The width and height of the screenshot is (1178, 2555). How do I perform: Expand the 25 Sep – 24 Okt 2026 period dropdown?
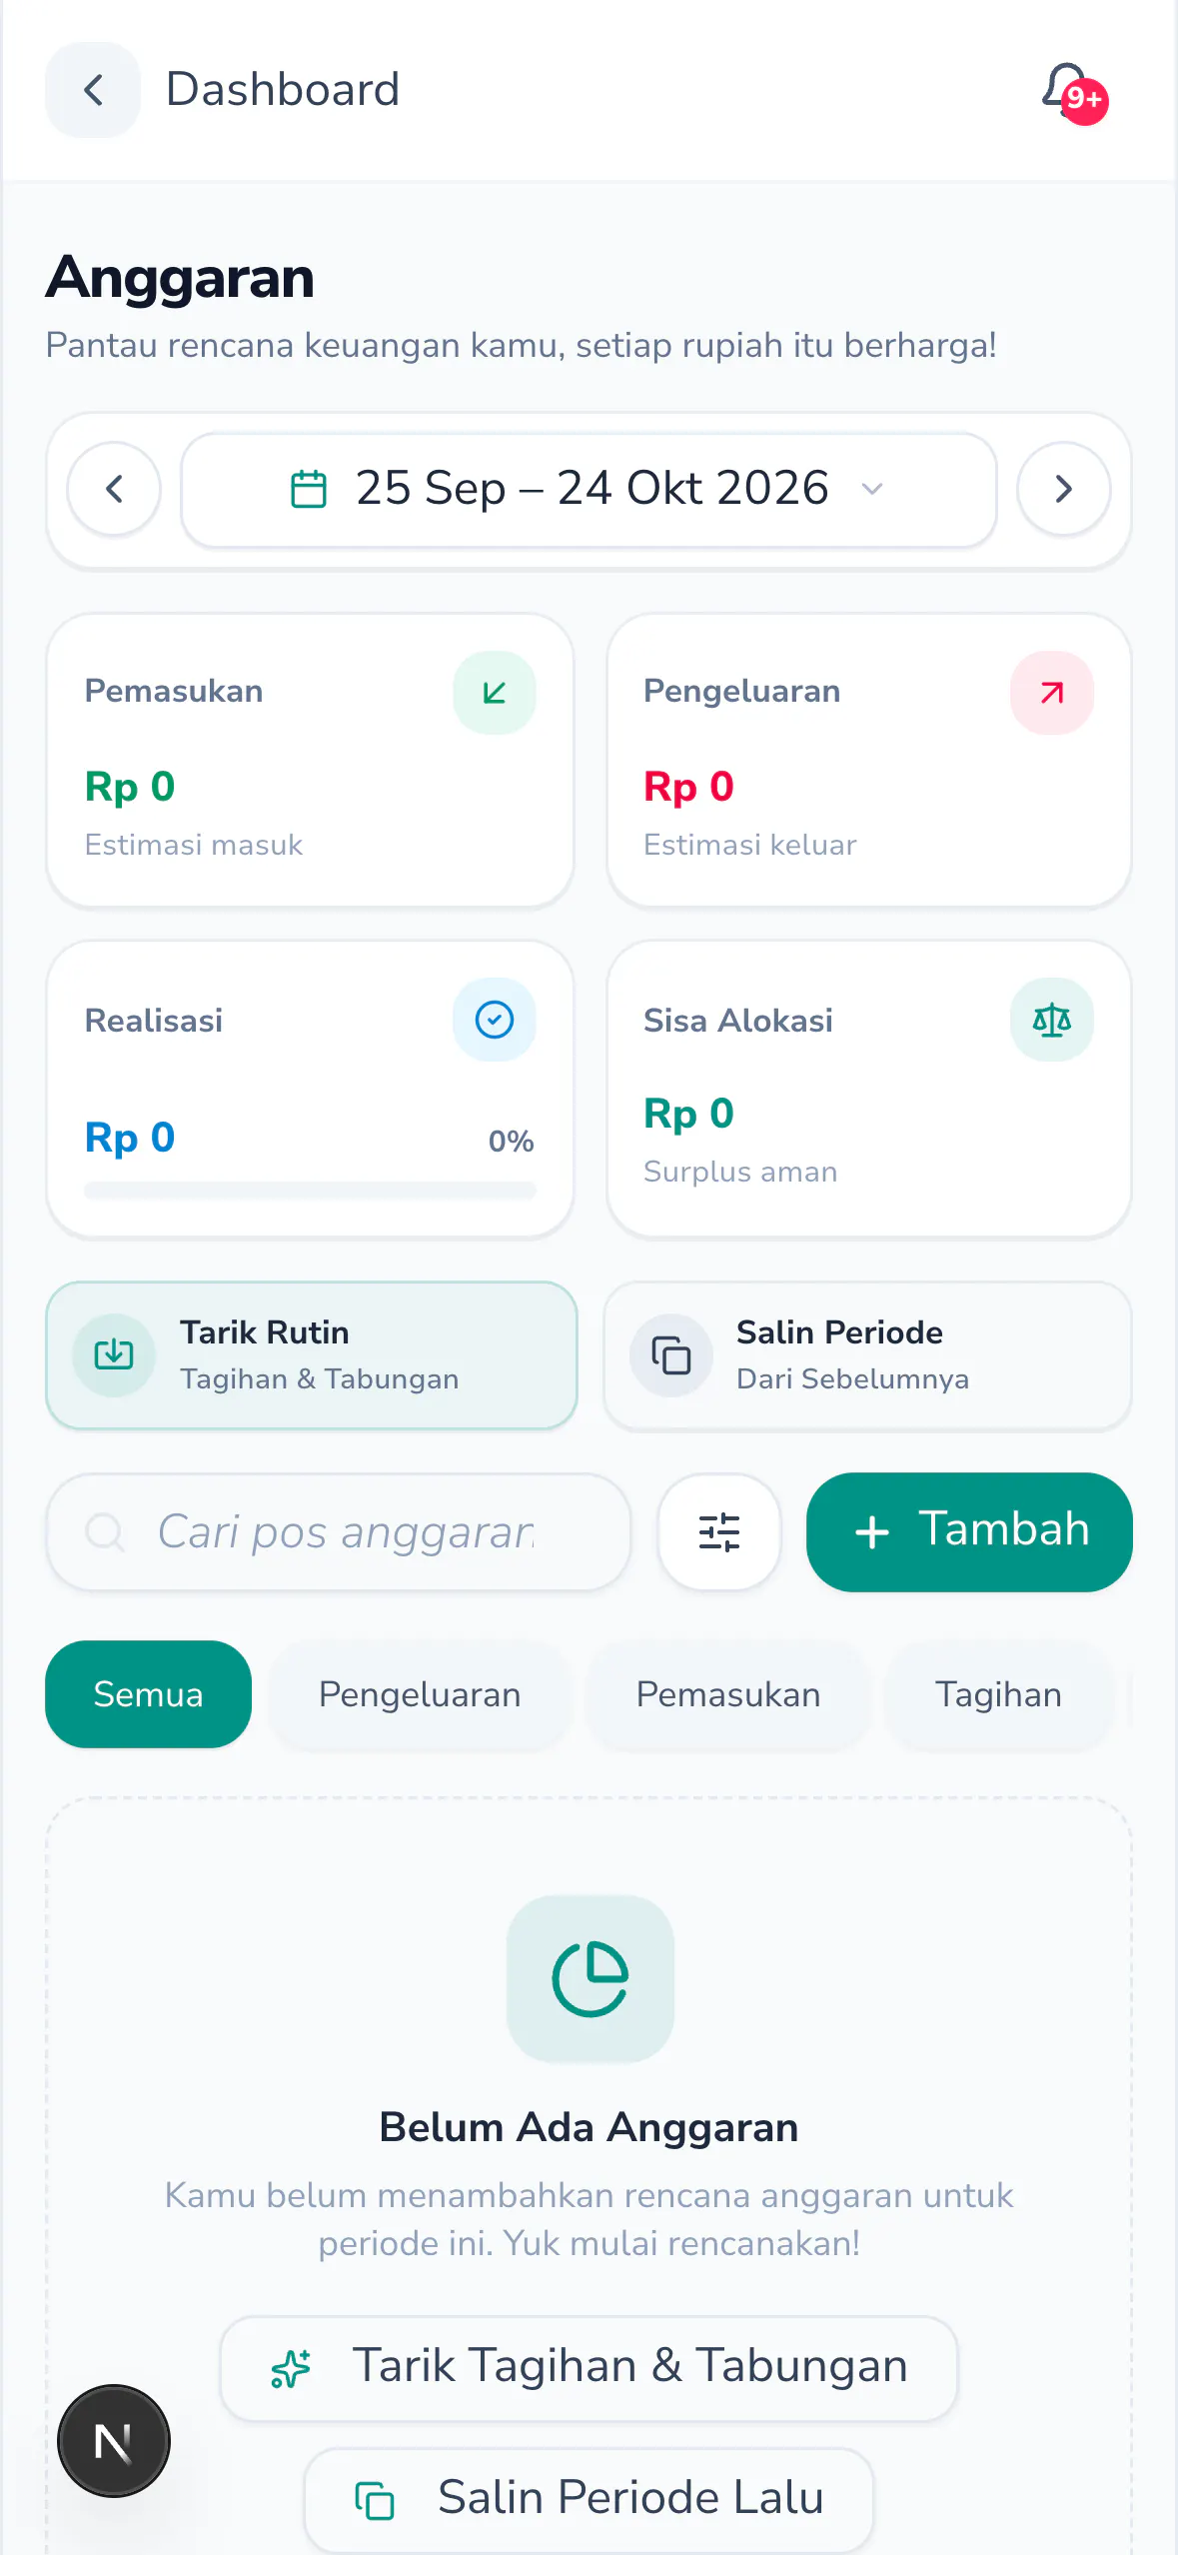(x=589, y=490)
